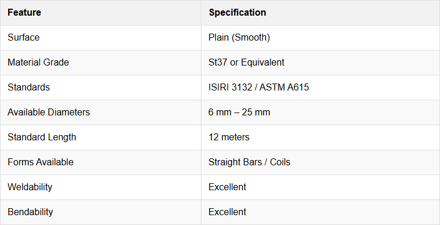Screen dimensions: 440x225
Task: Click the Specification column header
Action: (237, 12)
